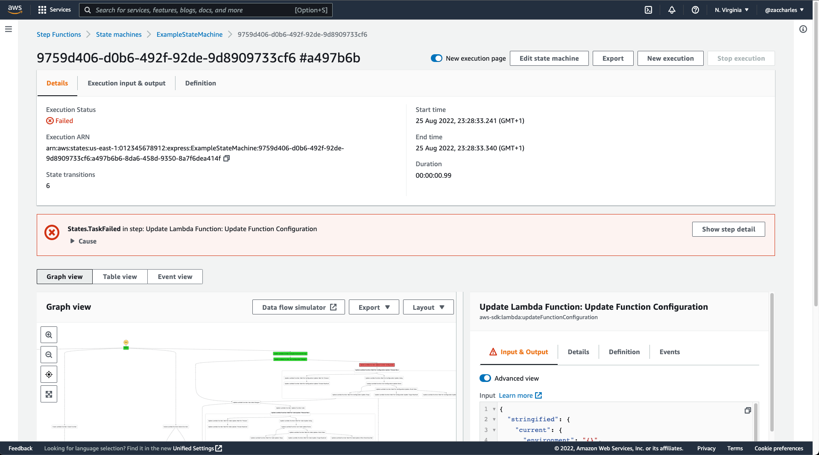Screen dimensions: 819x455
Task: Open Cookie preferences
Action: tap(779, 448)
